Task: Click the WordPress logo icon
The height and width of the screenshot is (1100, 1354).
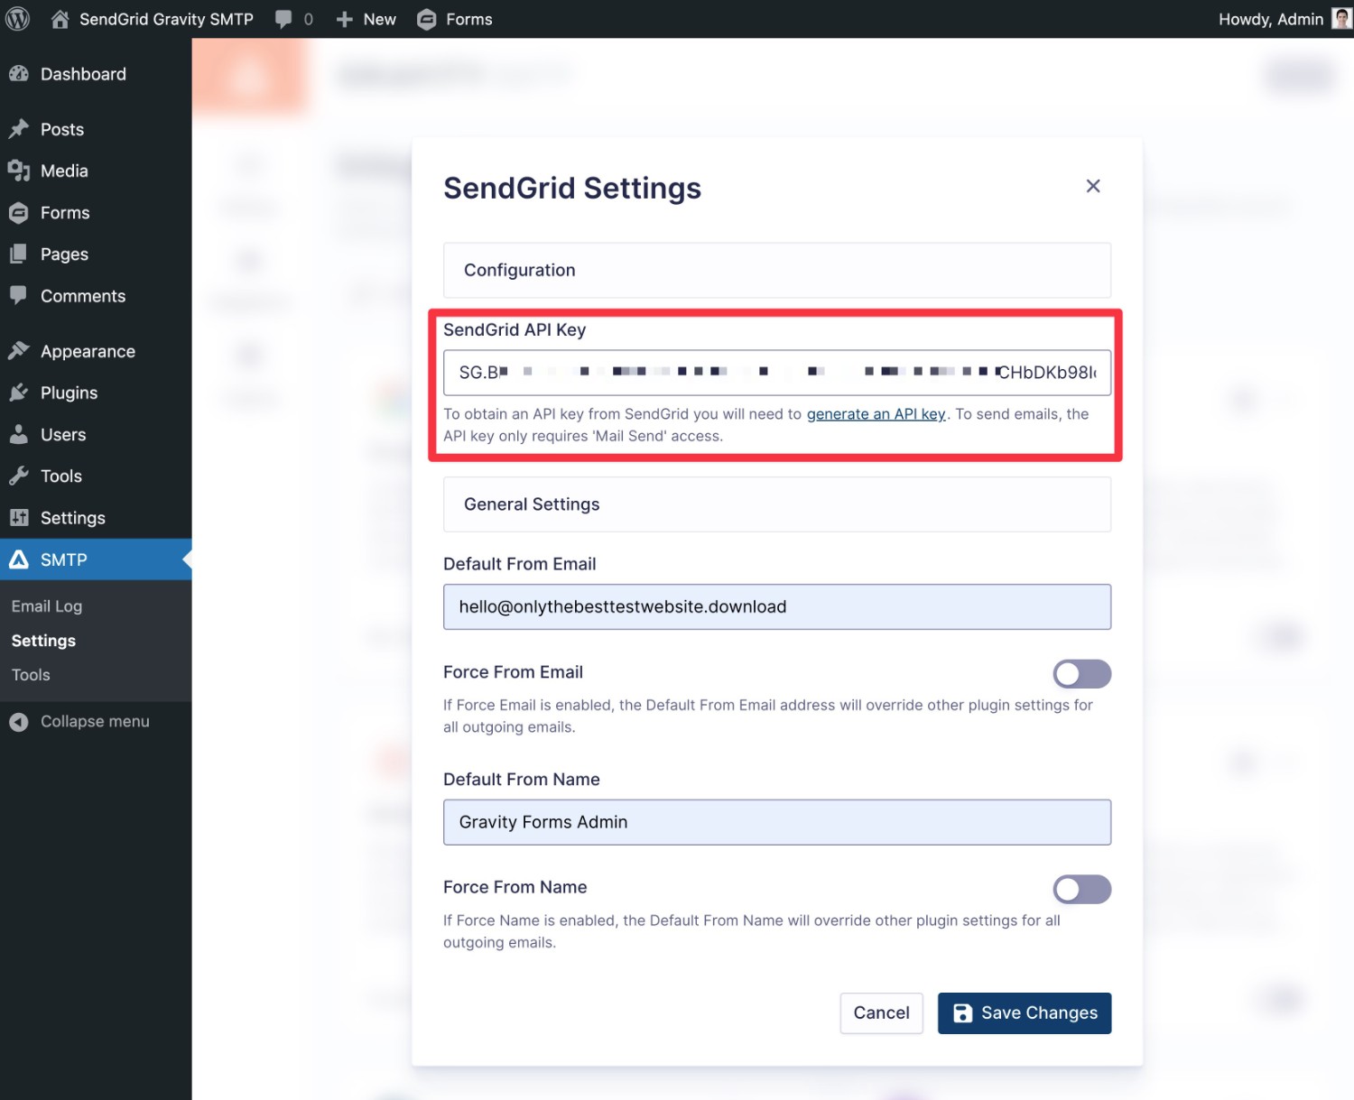Action: click(18, 19)
